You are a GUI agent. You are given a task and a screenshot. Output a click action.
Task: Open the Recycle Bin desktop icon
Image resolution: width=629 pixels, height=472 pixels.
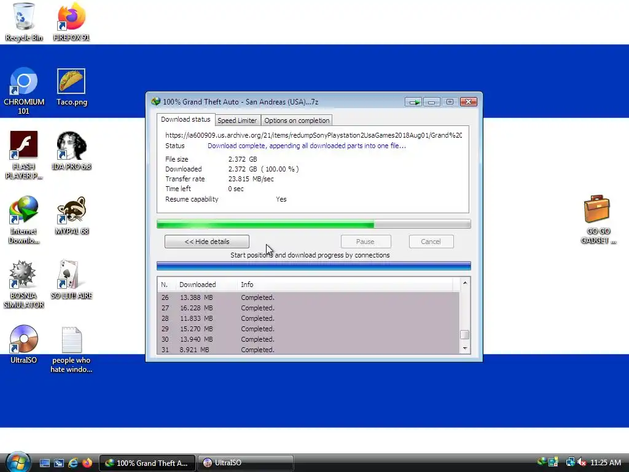(x=24, y=22)
